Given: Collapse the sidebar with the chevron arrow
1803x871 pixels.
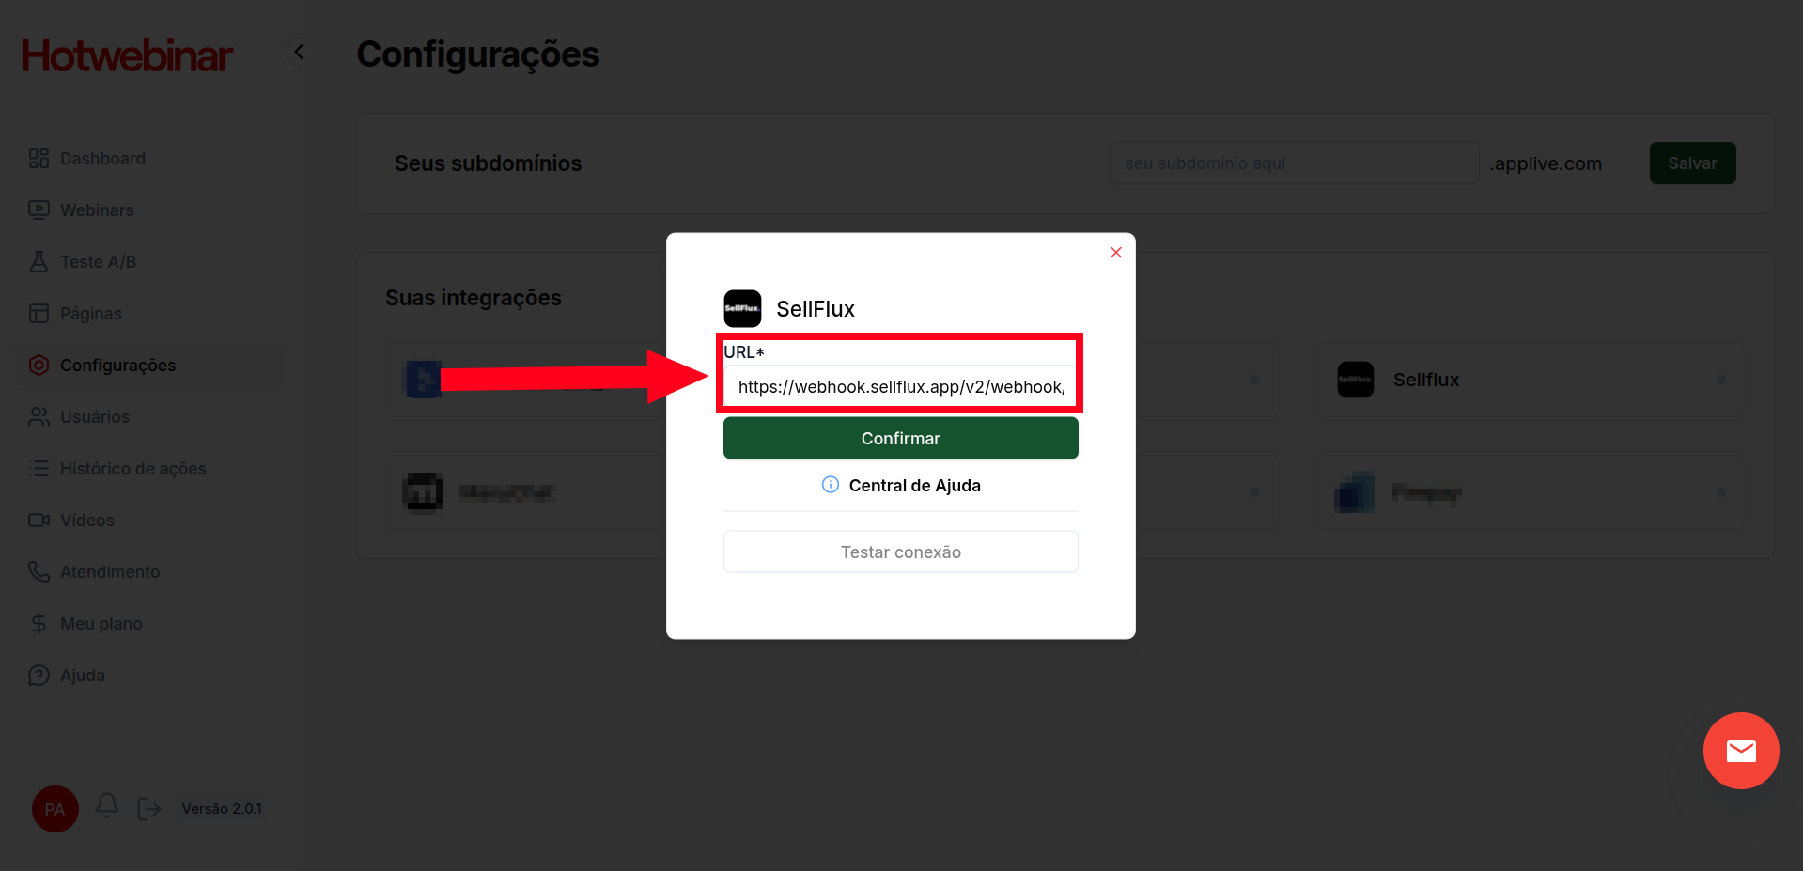Looking at the screenshot, I should click(299, 52).
